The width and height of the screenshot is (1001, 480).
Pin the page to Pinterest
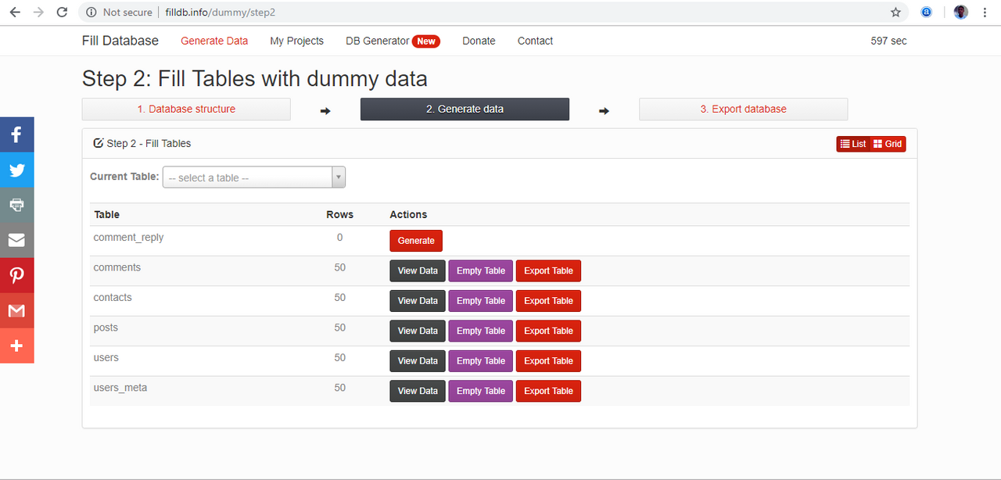pyautogui.click(x=16, y=275)
